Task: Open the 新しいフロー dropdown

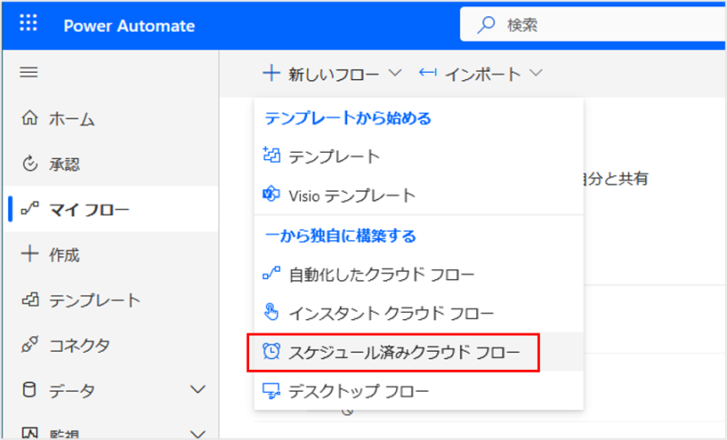Action: pyautogui.click(x=332, y=74)
